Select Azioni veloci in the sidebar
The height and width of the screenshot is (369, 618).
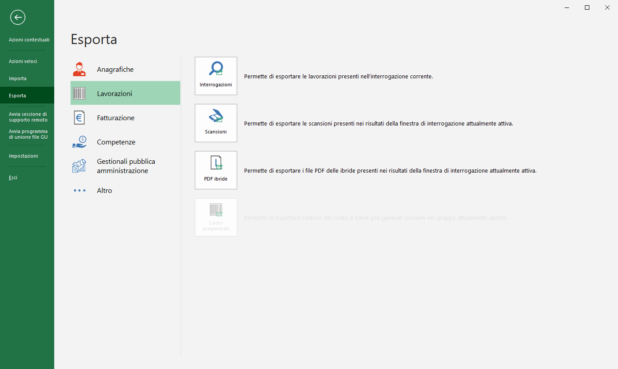pyautogui.click(x=23, y=61)
